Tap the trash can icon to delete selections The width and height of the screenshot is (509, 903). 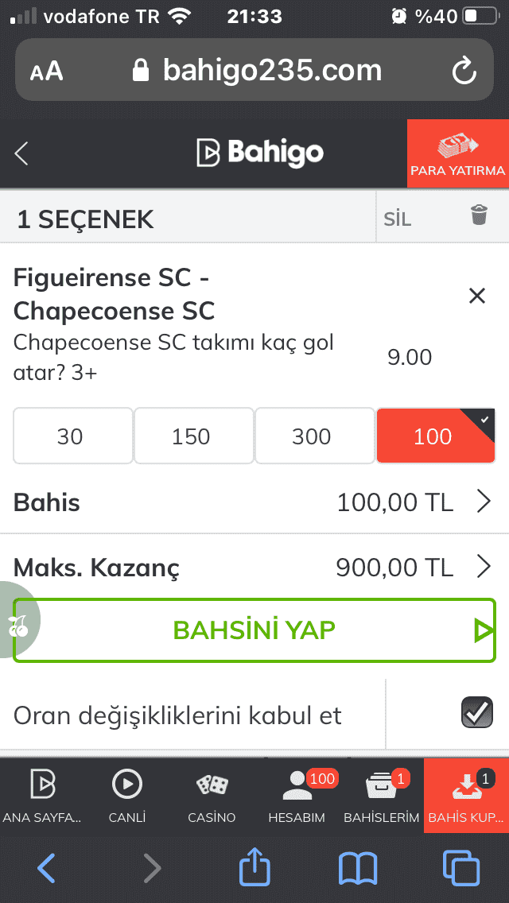coord(479,215)
